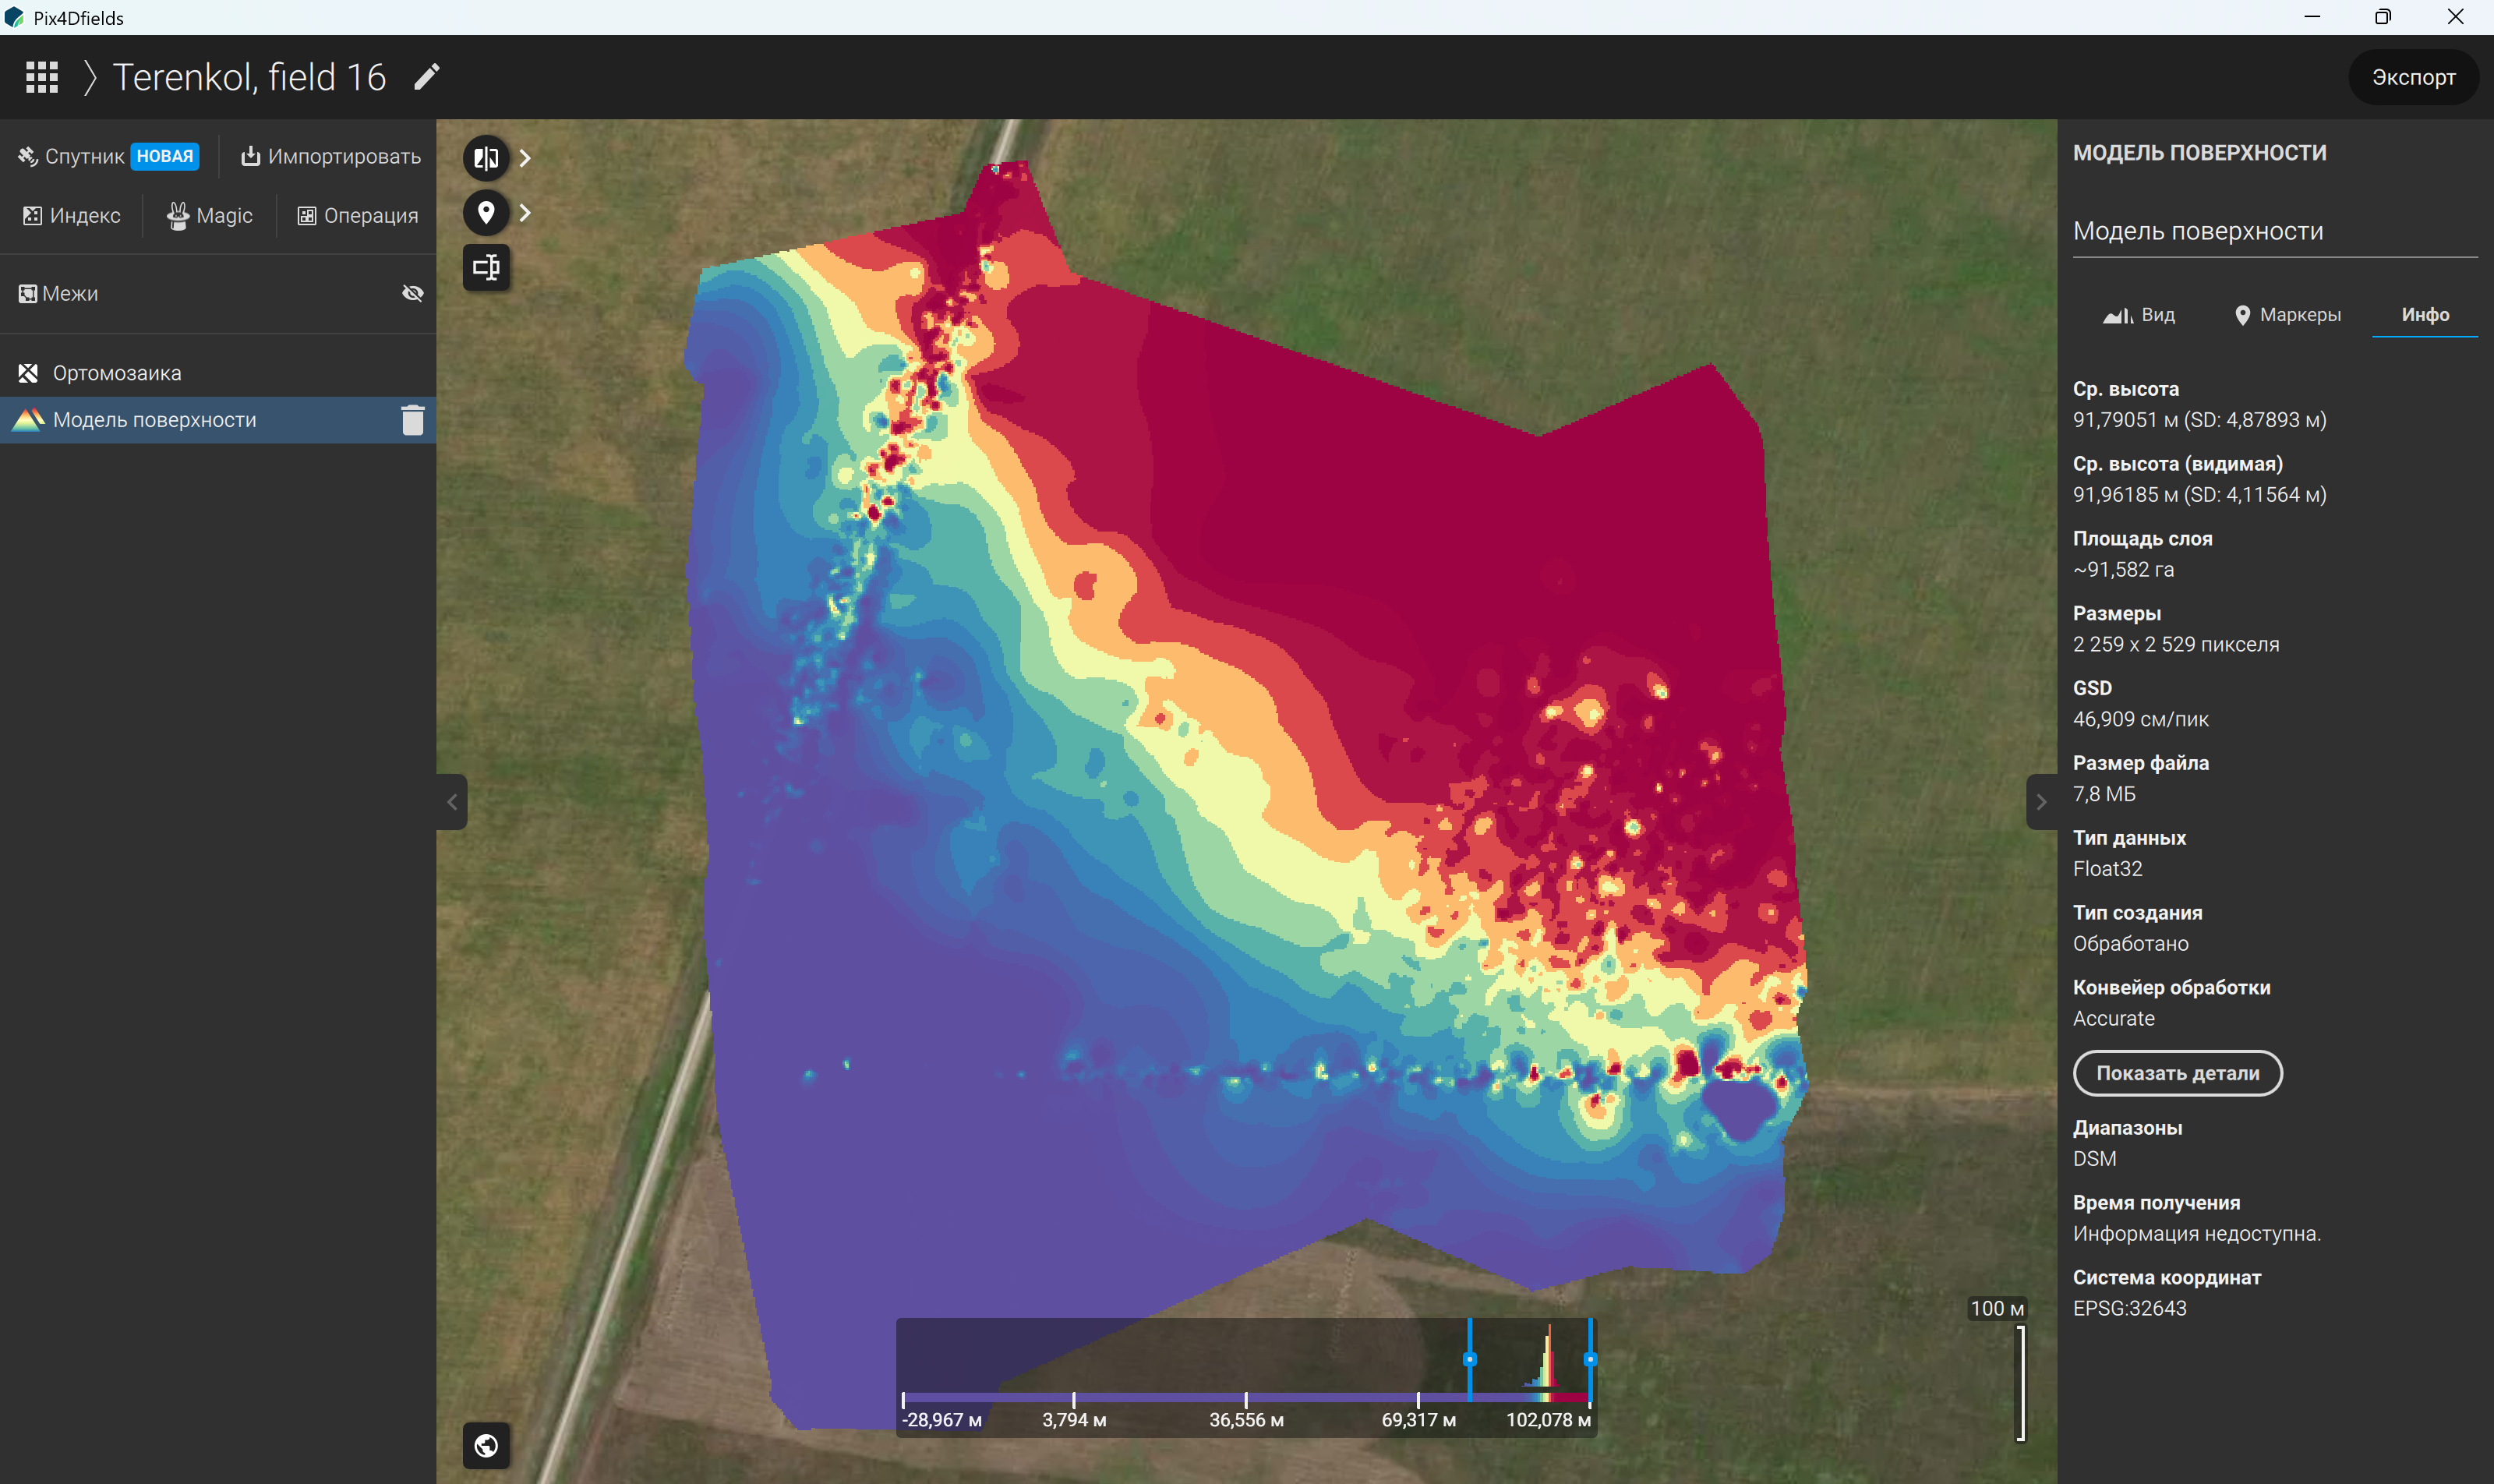Select the map marker tool icon
Image resolution: width=2494 pixels, height=1484 pixels.
[486, 213]
